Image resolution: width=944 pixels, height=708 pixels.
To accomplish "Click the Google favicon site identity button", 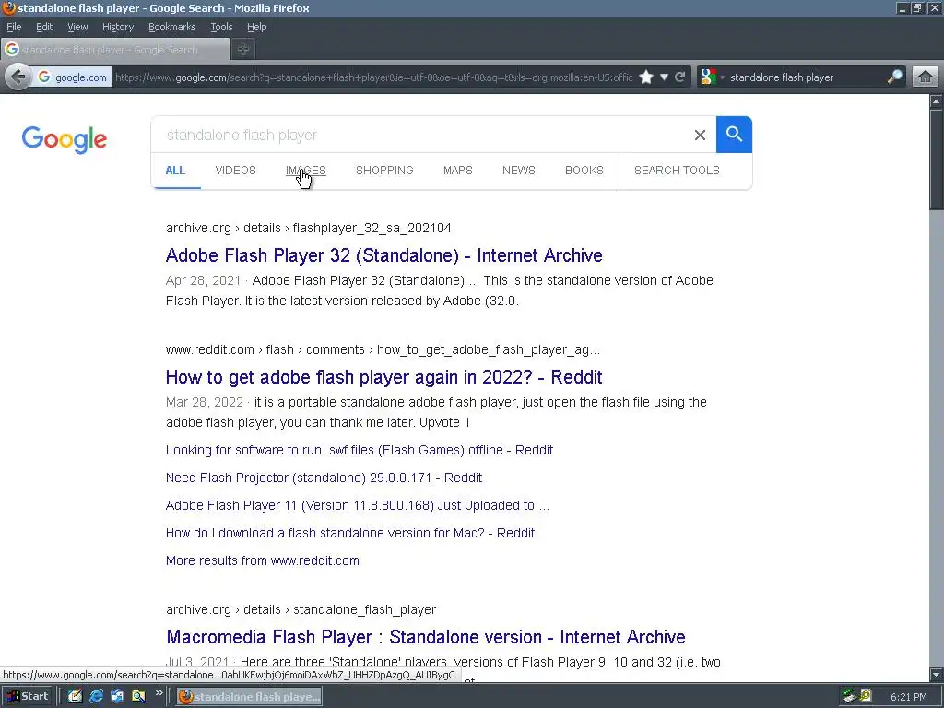I will pyautogui.click(x=72, y=77).
